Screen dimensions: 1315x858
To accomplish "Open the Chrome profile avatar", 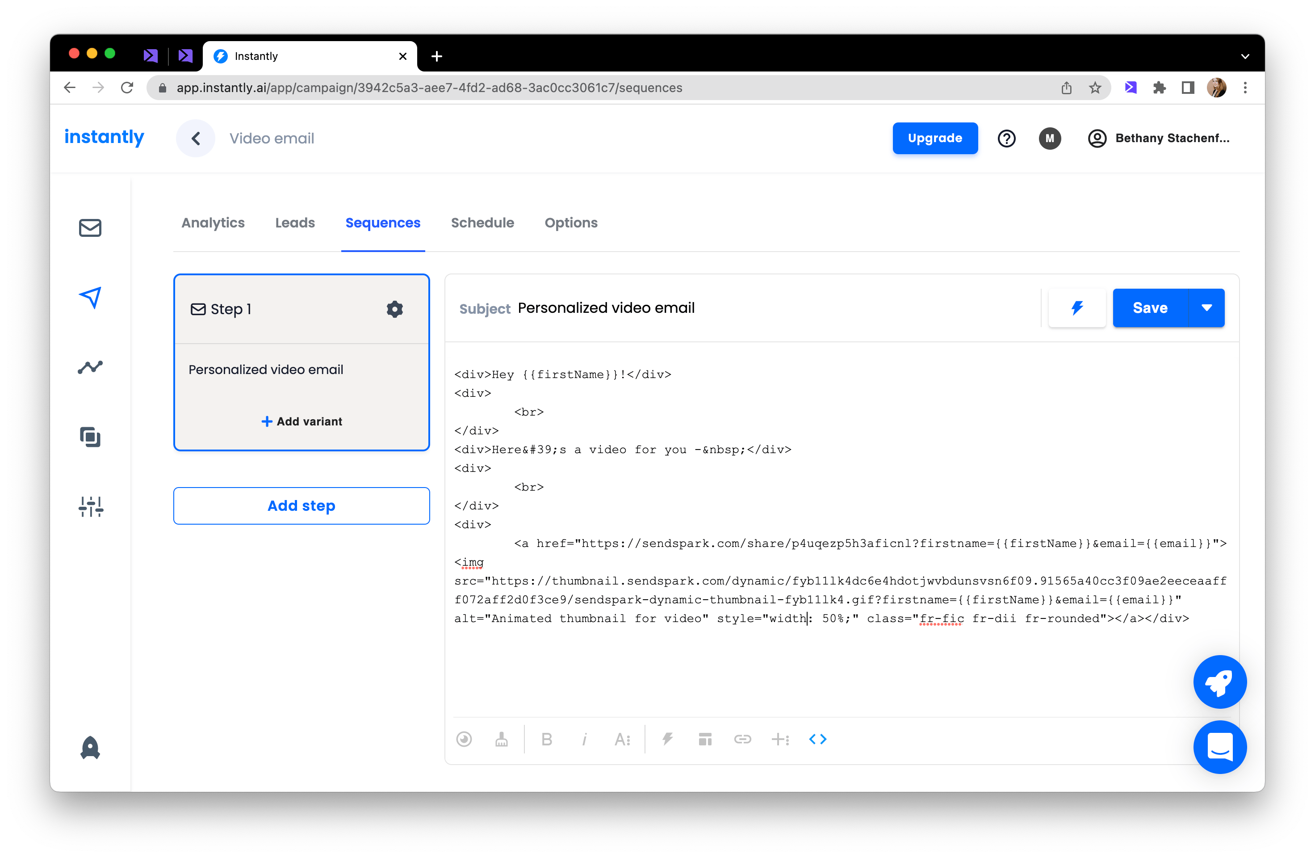I will pyautogui.click(x=1216, y=87).
